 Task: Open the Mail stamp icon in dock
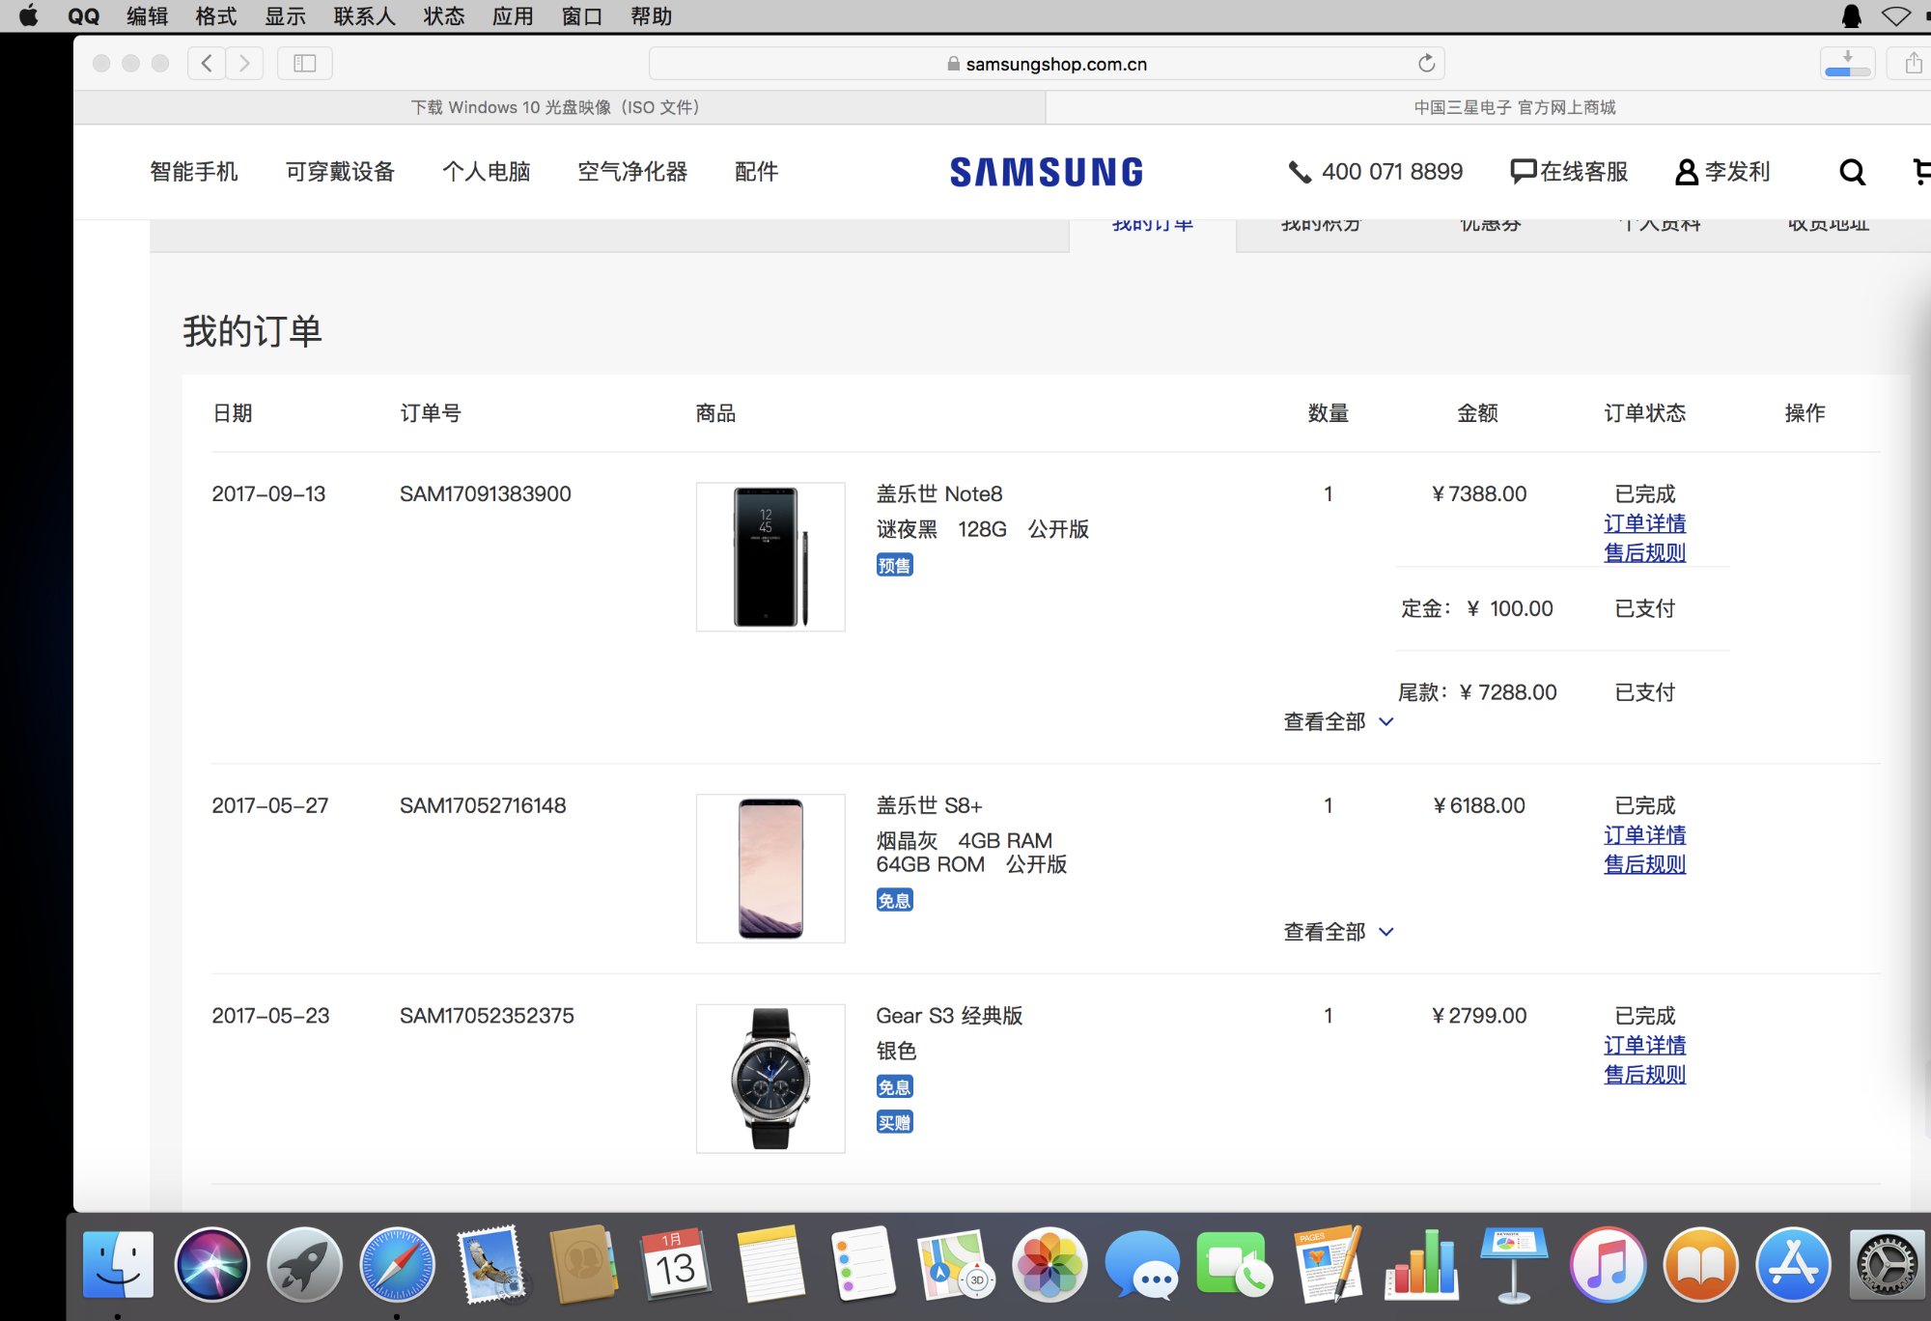click(x=490, y=1264)
